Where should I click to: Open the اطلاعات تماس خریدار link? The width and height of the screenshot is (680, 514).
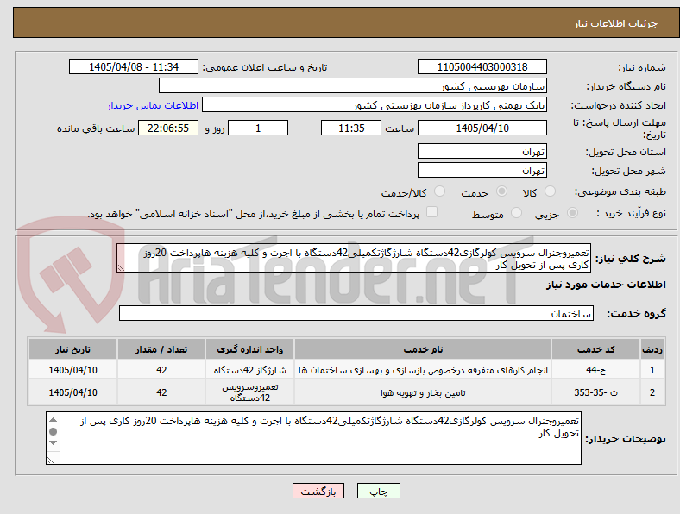pyautogui.click(x=153, y=105)
